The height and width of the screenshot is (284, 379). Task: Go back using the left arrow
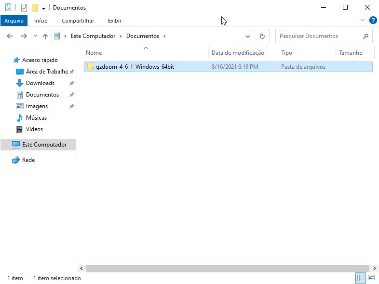point(10,36)
